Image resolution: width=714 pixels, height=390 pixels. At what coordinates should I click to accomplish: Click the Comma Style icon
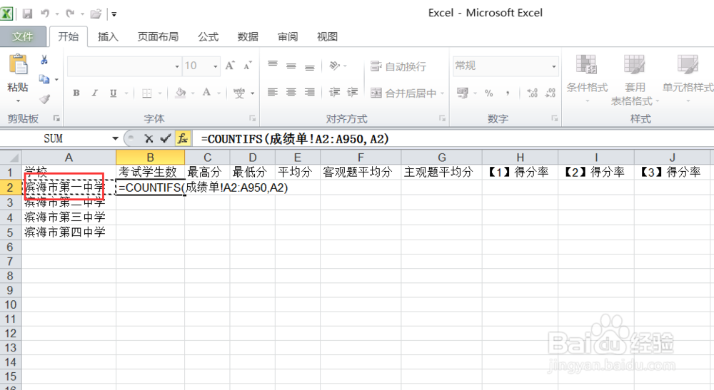click(x=507, y=93)
